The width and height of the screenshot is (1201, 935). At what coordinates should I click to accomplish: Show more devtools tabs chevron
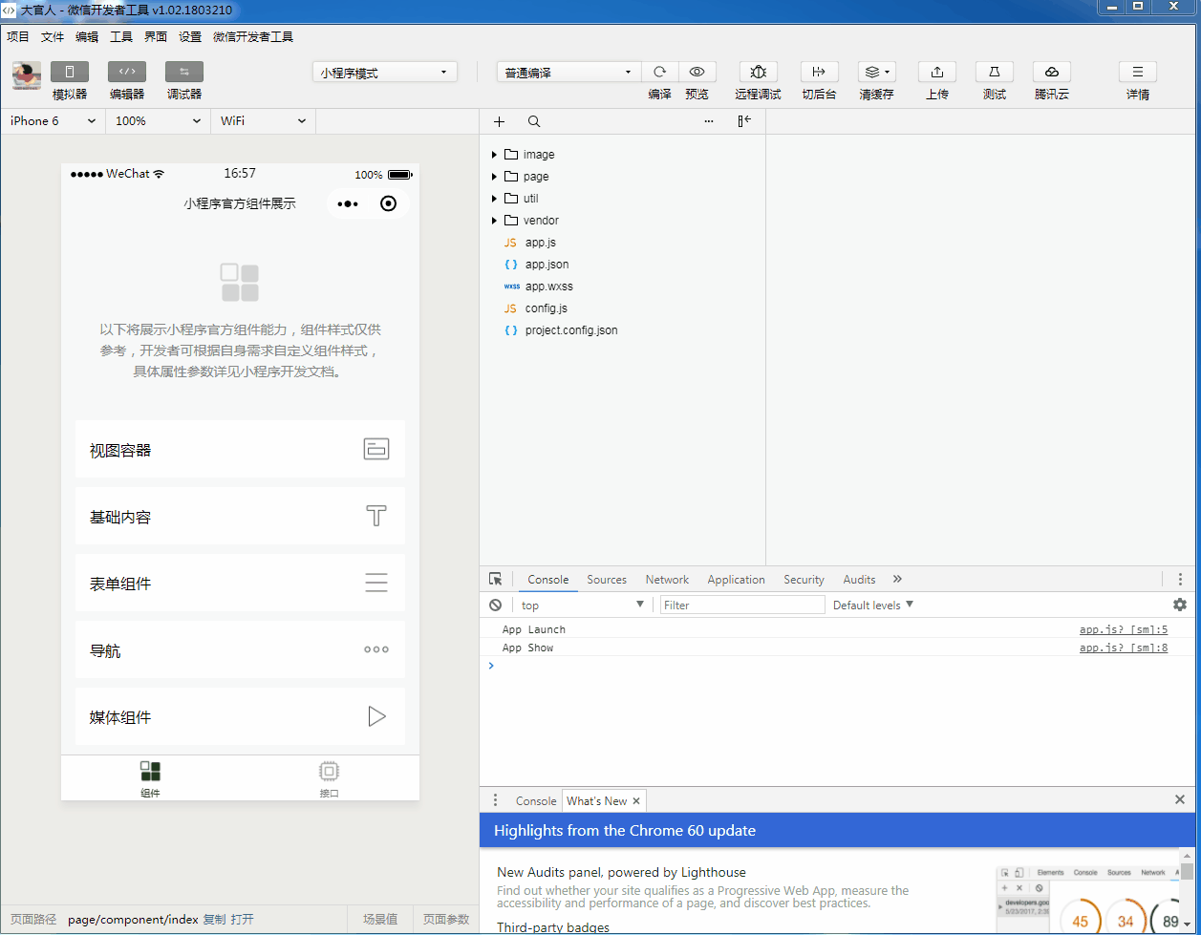click(897, 579)
